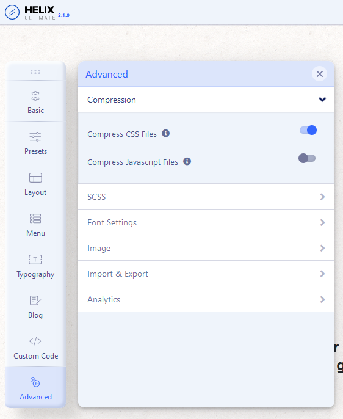
Task: Expand the Font Settings section
Action: coord(206,222)
